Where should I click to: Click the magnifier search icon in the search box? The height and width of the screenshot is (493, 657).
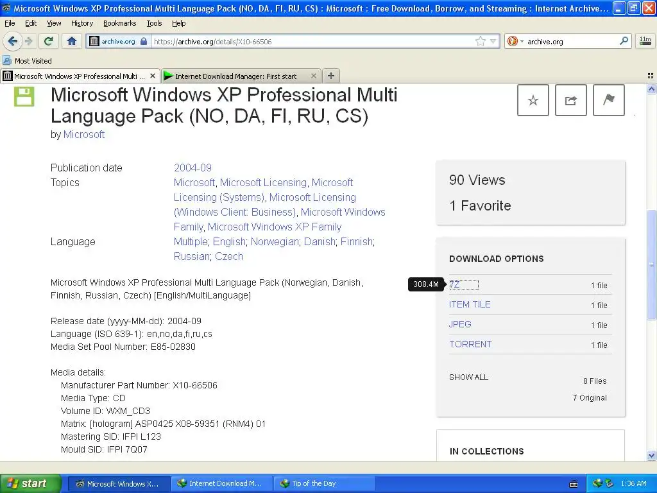[624, 40]
